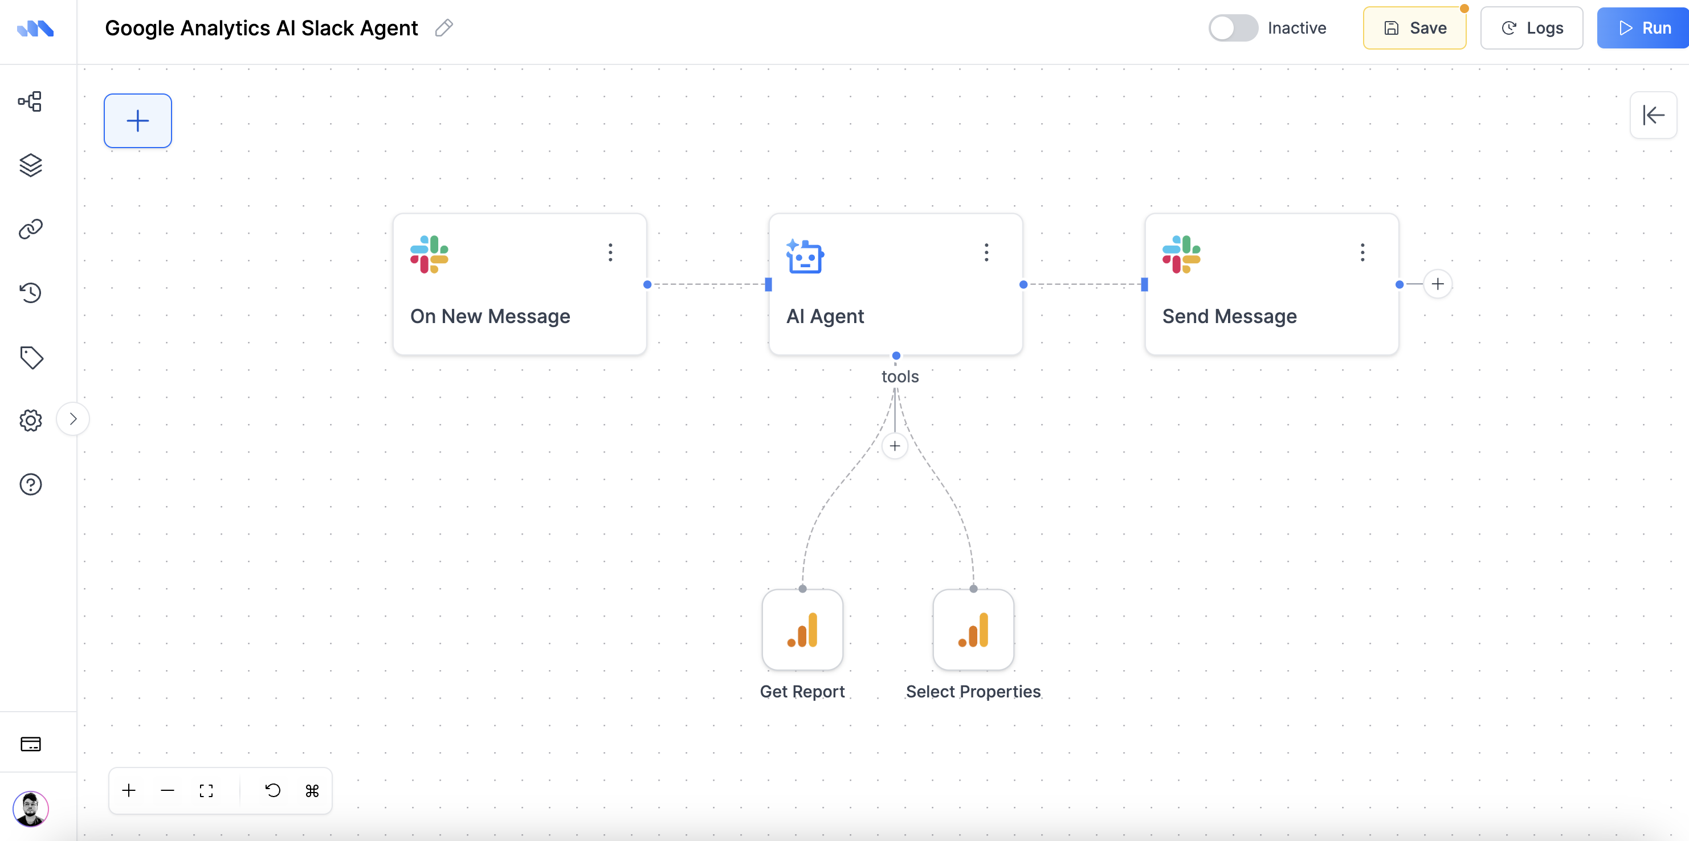Expand the left sidebar with chevron
The width and height of the screenshot is (1689, 841).
coord(73,419)
